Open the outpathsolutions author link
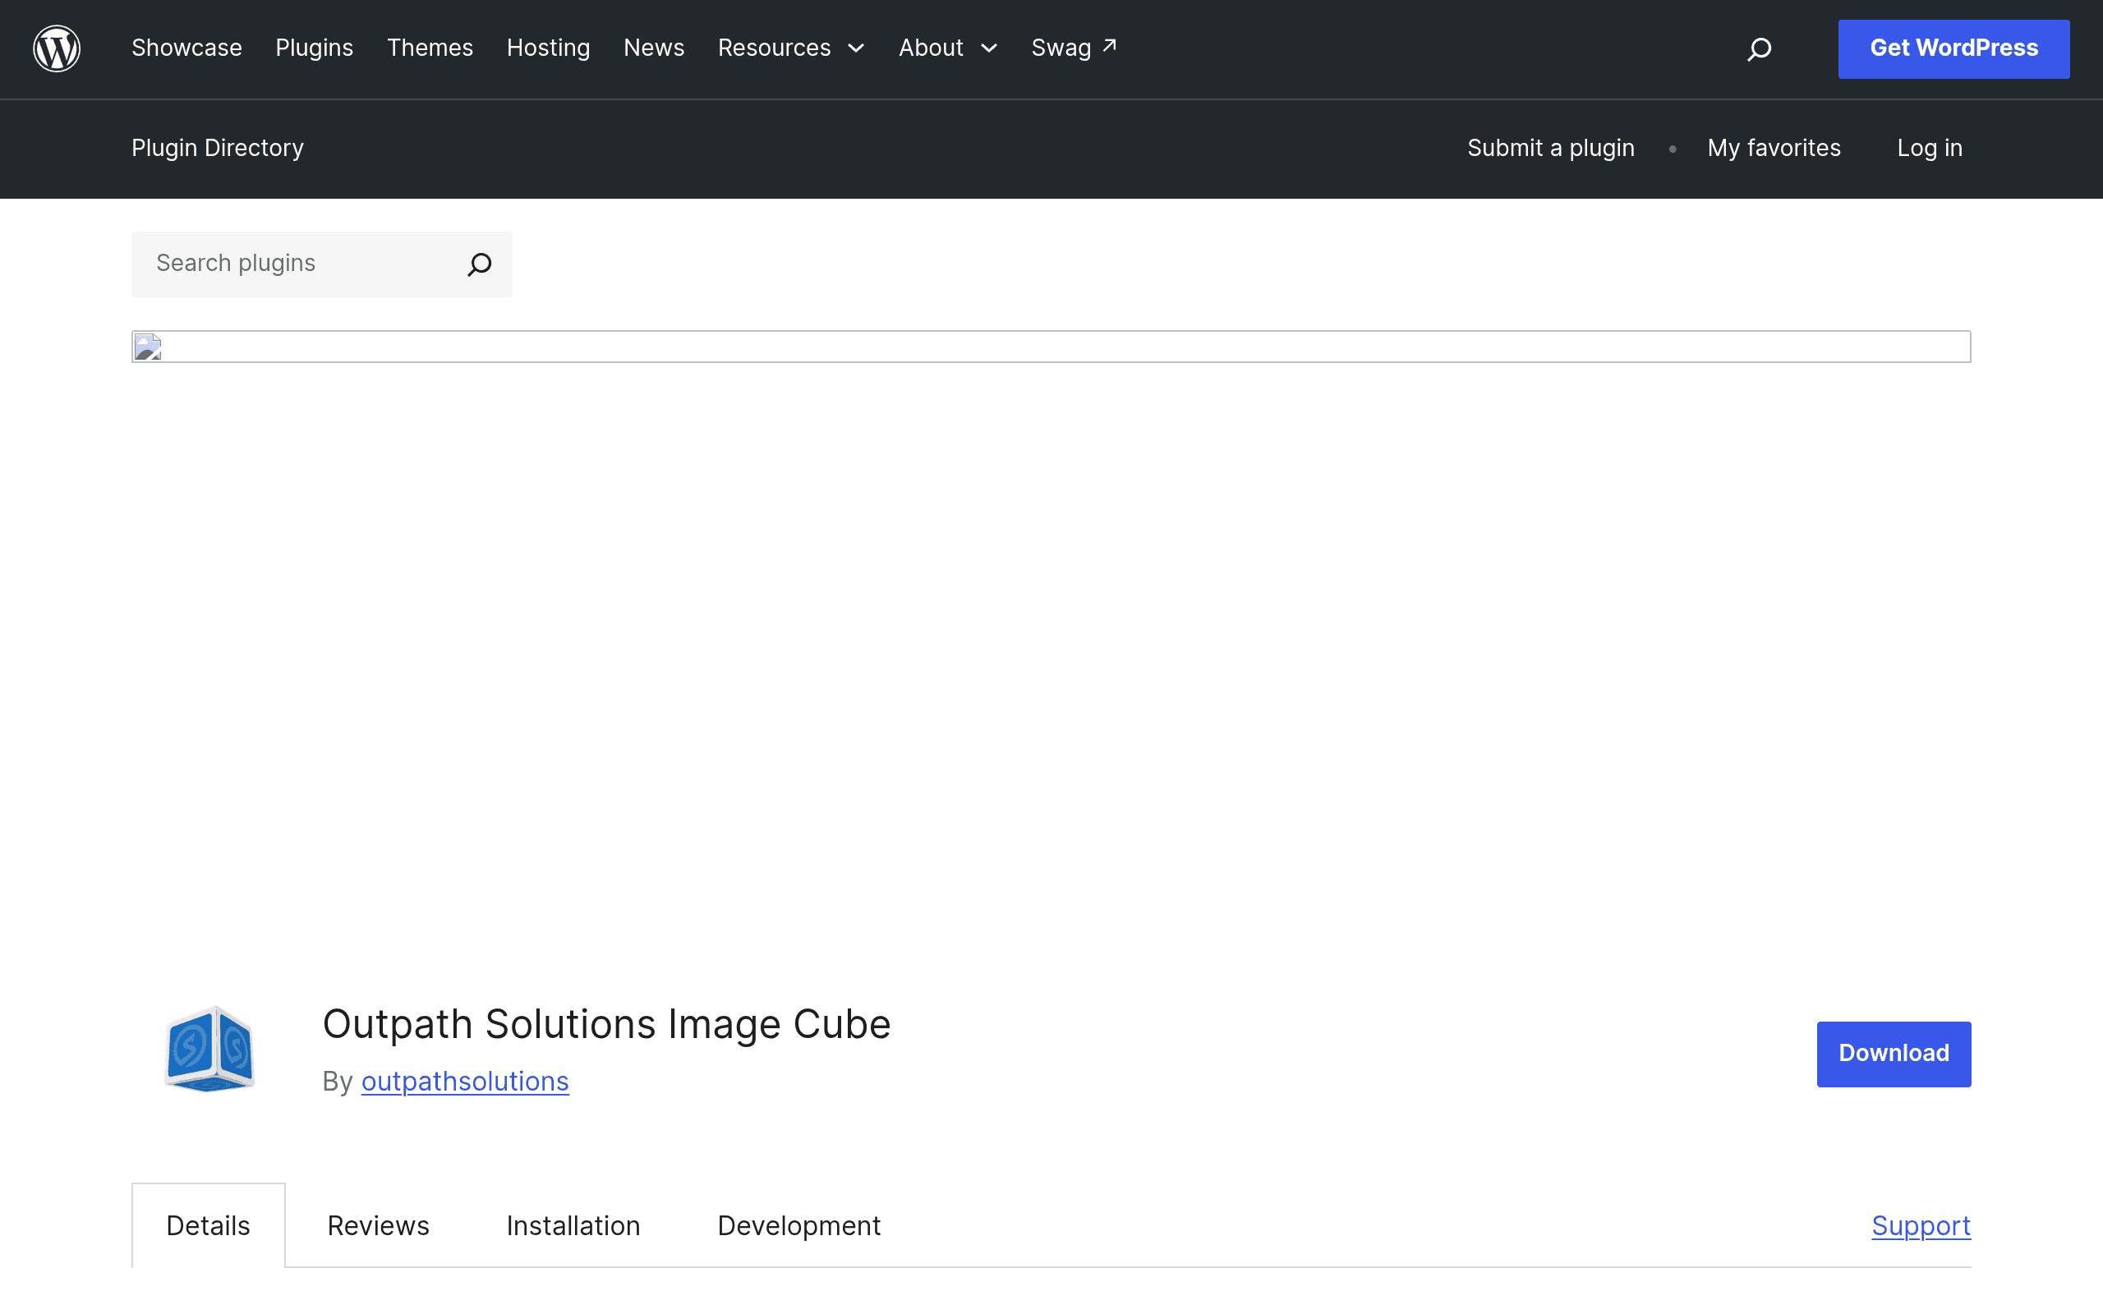Image resolution: width=2103 pixels, height=1314 pixels. click(x=465, y=1081)
